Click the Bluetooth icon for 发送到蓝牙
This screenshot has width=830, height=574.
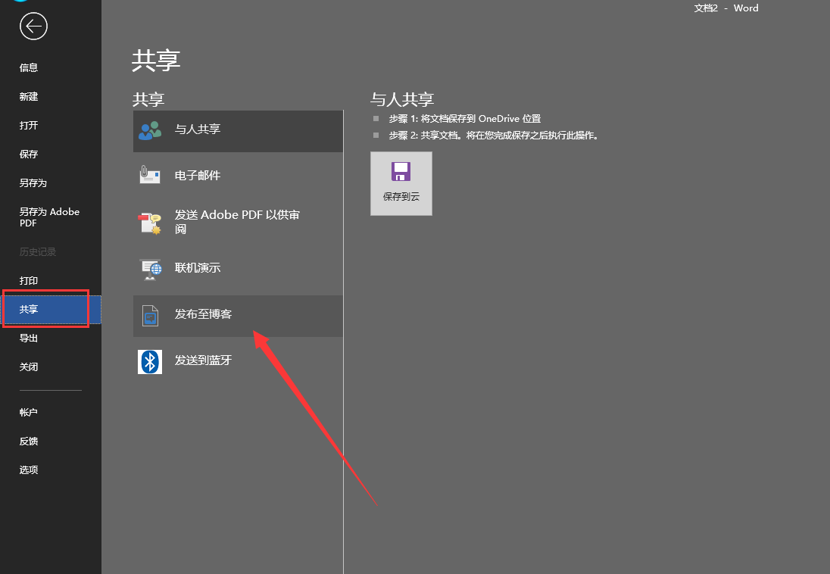click(x=150, y=362)
